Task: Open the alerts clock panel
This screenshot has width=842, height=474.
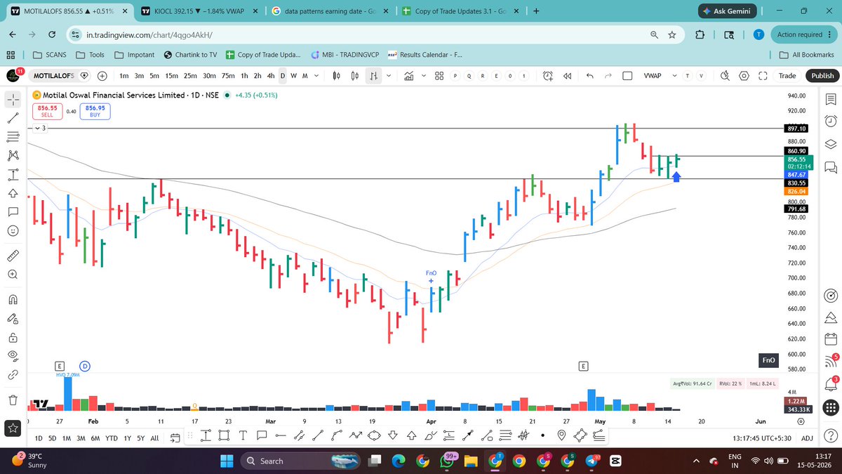Action: click(831, 121)
